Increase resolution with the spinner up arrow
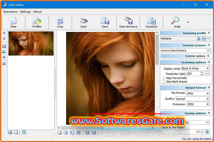Viewport: 214px width, 142px height. coord(202,73)
